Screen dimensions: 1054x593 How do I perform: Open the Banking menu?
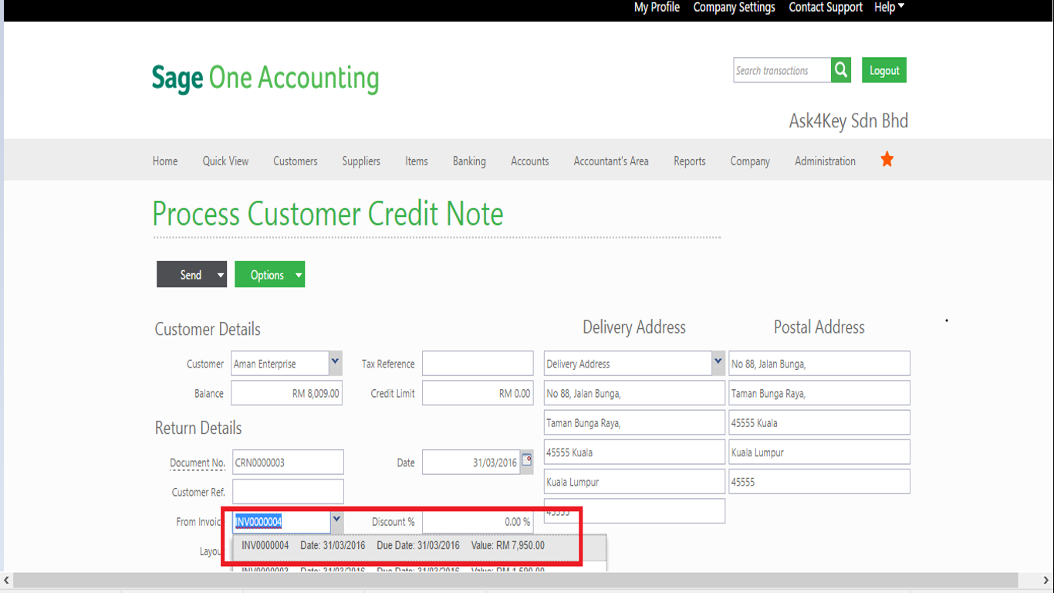click(469, 161)
